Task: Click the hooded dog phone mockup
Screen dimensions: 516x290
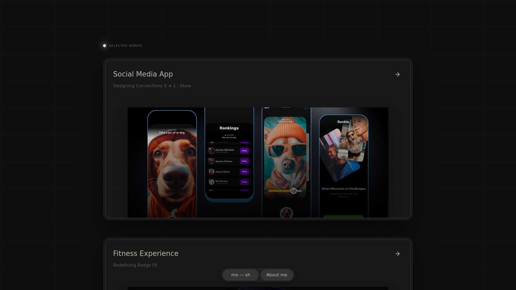Action: [x=172, y=166]
